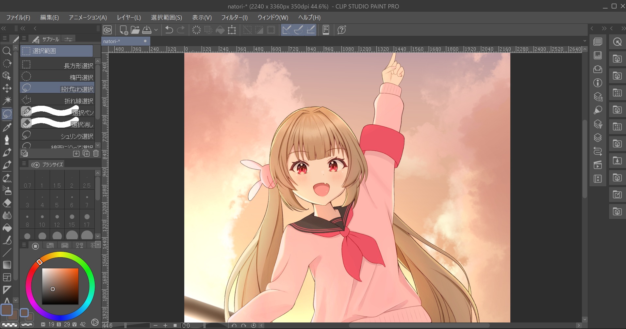The height and width of the screenshot is (329, 626).
Task: Click the Open file folder icon
Action: click(x=135, y=30)
